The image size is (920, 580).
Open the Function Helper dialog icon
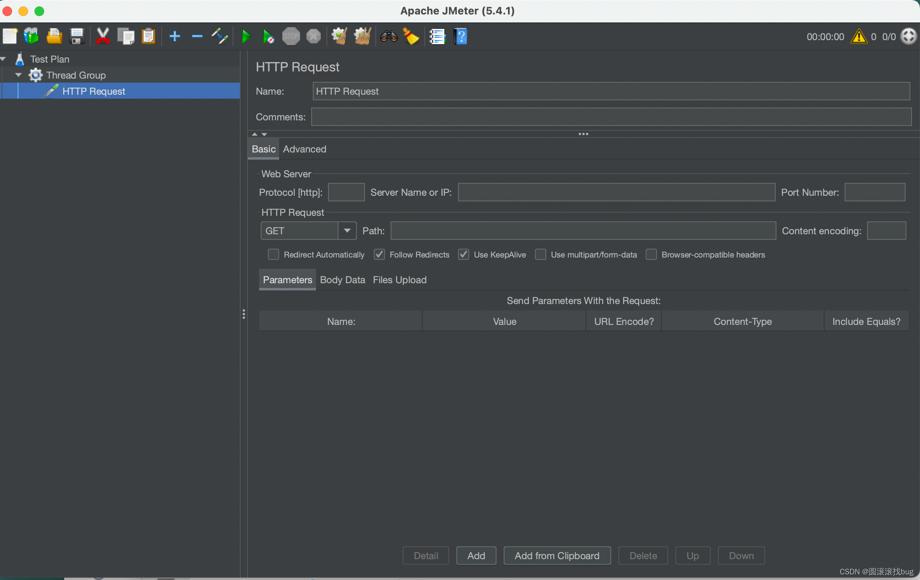click(437, 37)
